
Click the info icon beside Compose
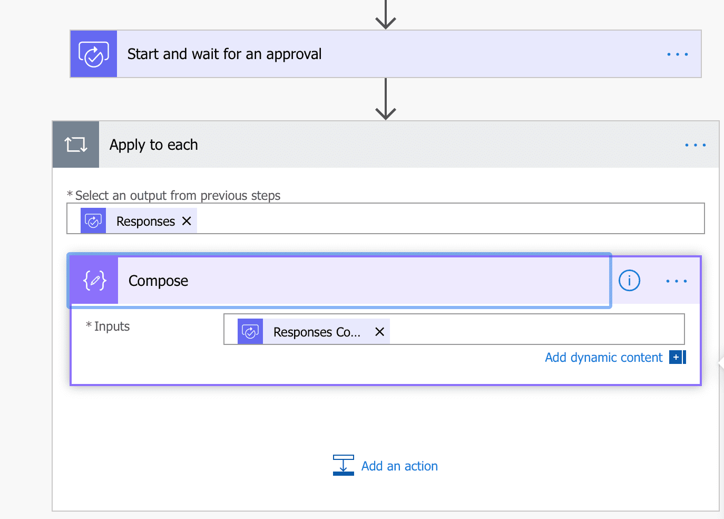(x=629, y=280)
